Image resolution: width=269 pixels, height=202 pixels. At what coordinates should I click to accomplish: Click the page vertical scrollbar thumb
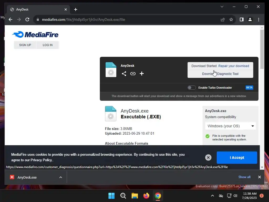click(262, 49)
